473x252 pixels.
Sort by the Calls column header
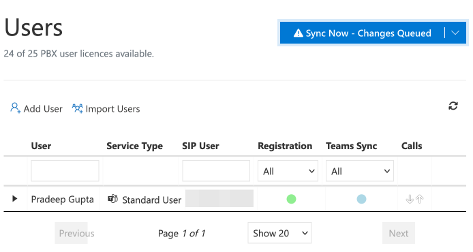pyautogui.click(x=412, y=146)
